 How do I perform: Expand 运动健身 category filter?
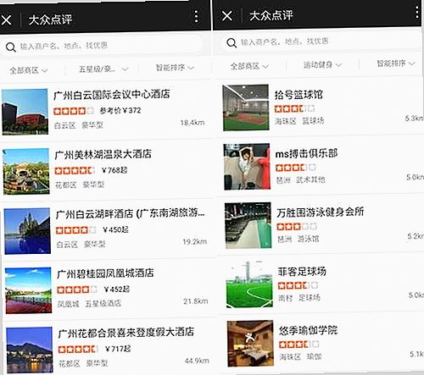(x=322, y=65)
